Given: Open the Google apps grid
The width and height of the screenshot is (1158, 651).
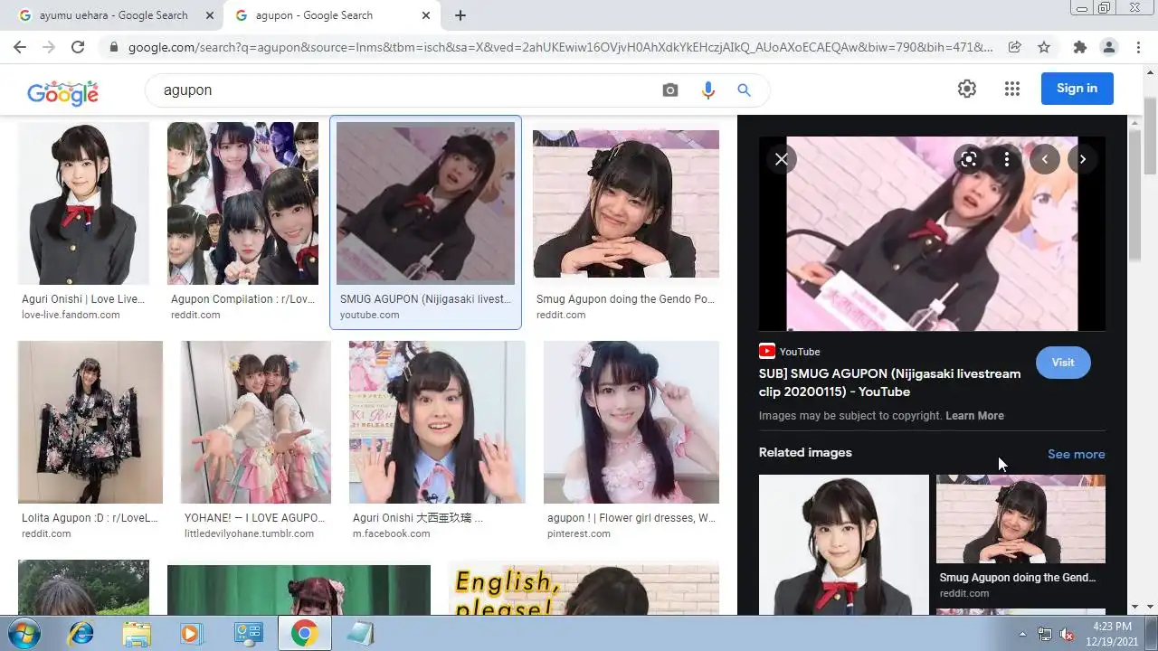Looking at the screenshot, I should click(1012, 89).
